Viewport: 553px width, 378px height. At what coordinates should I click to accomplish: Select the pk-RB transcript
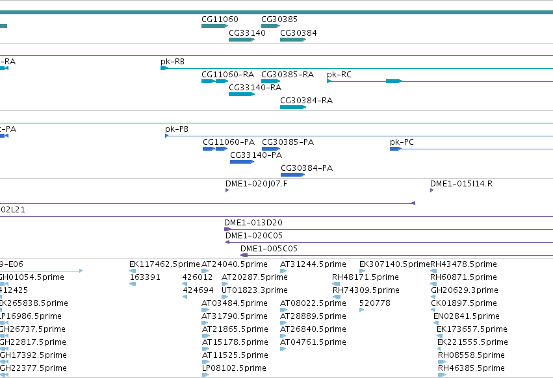[x=357, y=68]
